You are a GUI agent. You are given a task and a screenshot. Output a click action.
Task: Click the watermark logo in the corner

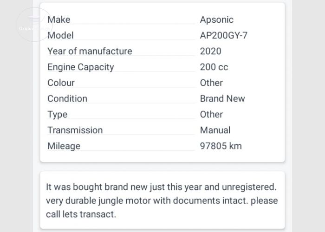[34, 25]
